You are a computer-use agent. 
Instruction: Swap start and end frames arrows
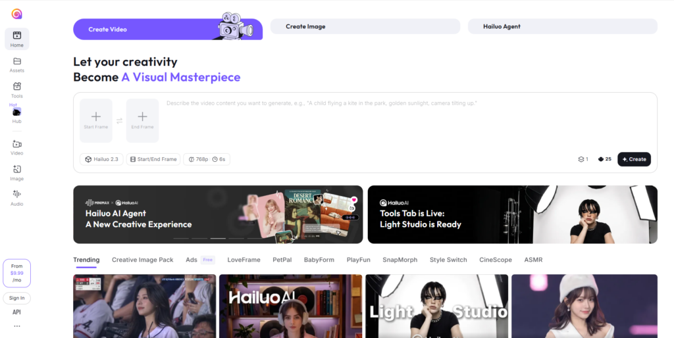click(x=120, y=121)
